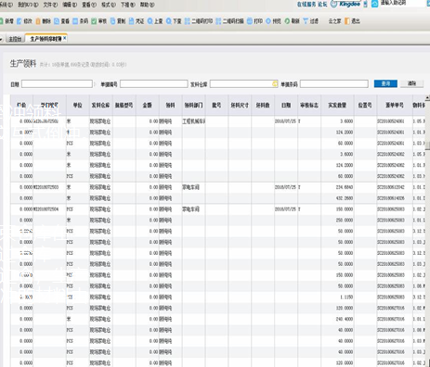Click the 过滤 (Filter) funnel icon
The width and height of the screenshot is (430, 367).
coord(306,21)
